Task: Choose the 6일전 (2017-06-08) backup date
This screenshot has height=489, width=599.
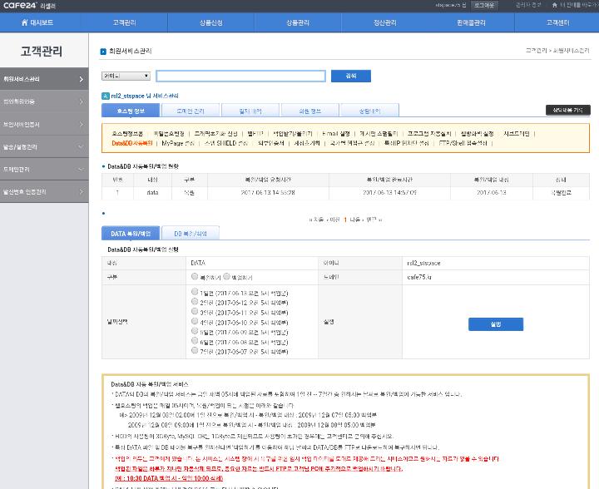Action: [195, 341]
